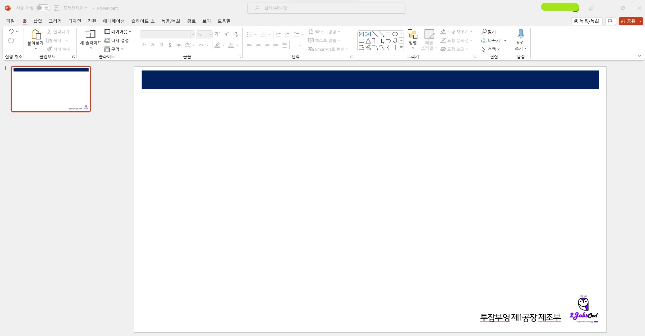This screenshot has width=645, height=336.
Task: Select the Oval shape from drawing shapes
Action: tap(395, 34)
